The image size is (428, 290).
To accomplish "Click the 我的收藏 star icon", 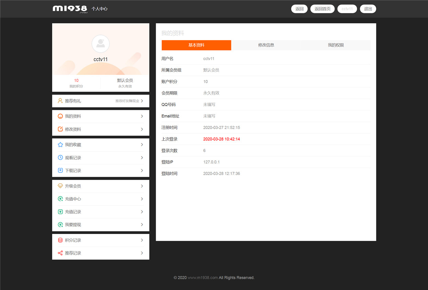I will [x=60, y=145].
